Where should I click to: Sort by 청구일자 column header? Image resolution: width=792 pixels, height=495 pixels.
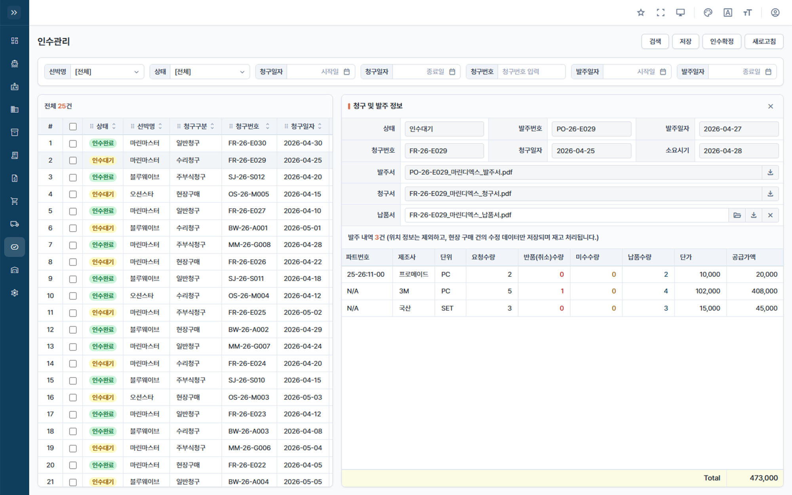tap(303, 126)
